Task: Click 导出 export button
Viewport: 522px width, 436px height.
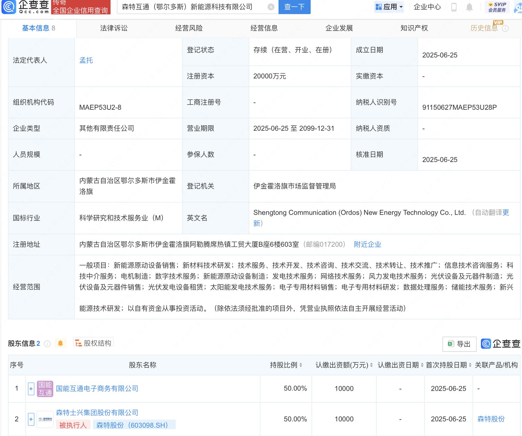Action: pyautogui.click(x=459, y=344)
